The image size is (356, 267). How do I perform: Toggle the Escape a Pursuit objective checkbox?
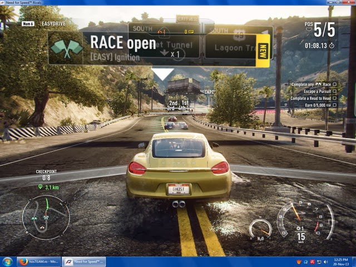click(334, 91)
